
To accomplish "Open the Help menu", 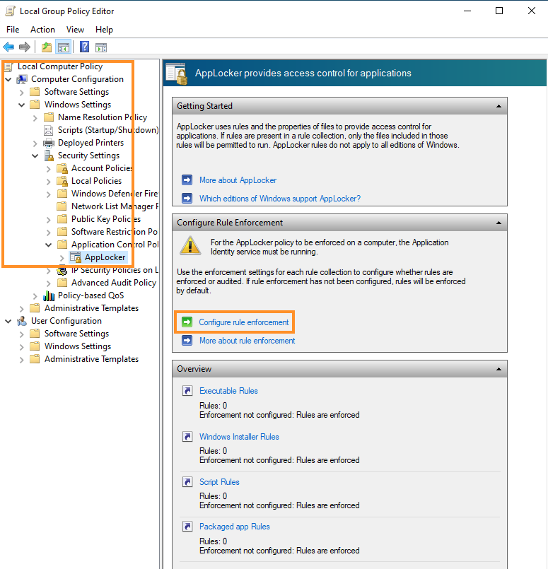I will point(104,30).
